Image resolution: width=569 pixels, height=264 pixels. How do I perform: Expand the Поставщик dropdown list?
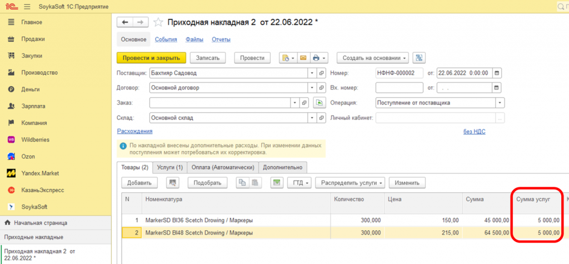click(311, 73)
